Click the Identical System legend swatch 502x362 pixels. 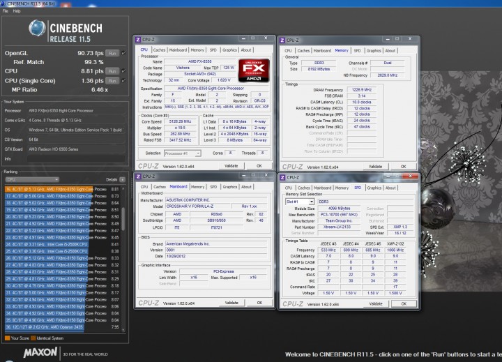33,338
